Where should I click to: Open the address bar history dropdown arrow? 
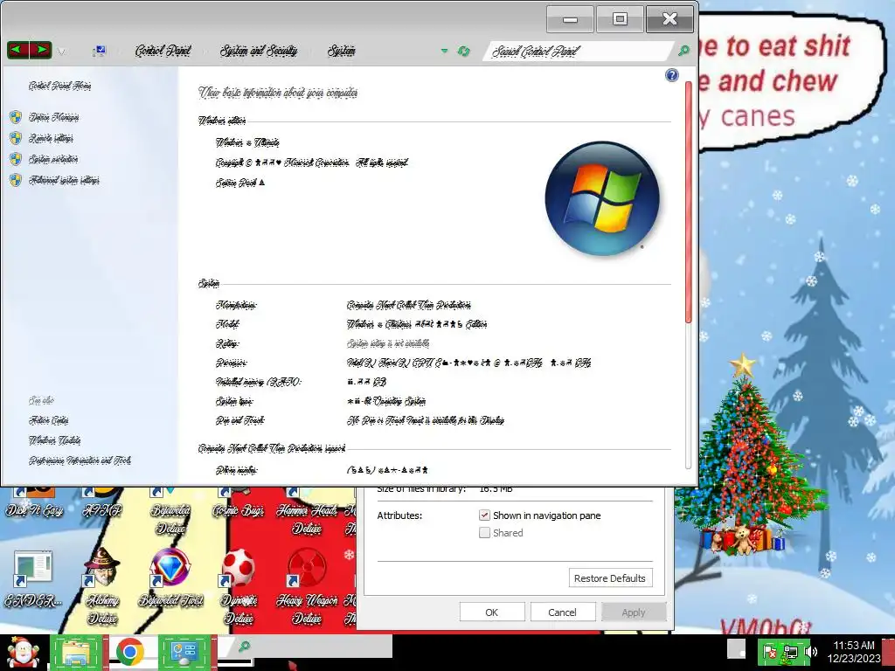coord(444,51)
